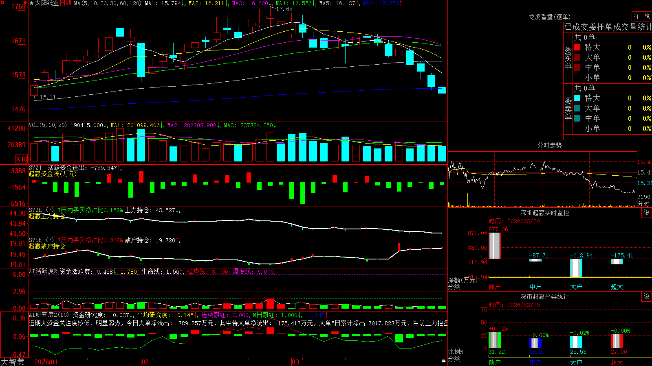Open settings 设 for 深市超赢分类统计
Image resolution: width=652 pixels, height=366 pixels.
646,296
